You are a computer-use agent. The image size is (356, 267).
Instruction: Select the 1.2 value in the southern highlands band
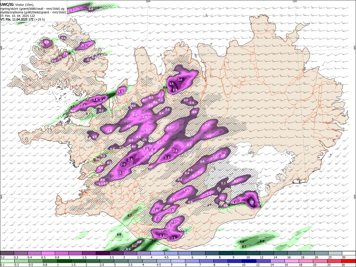pos(186,191)
